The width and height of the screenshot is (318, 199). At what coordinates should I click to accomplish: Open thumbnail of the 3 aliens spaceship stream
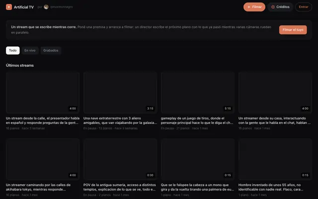[120, 93]
